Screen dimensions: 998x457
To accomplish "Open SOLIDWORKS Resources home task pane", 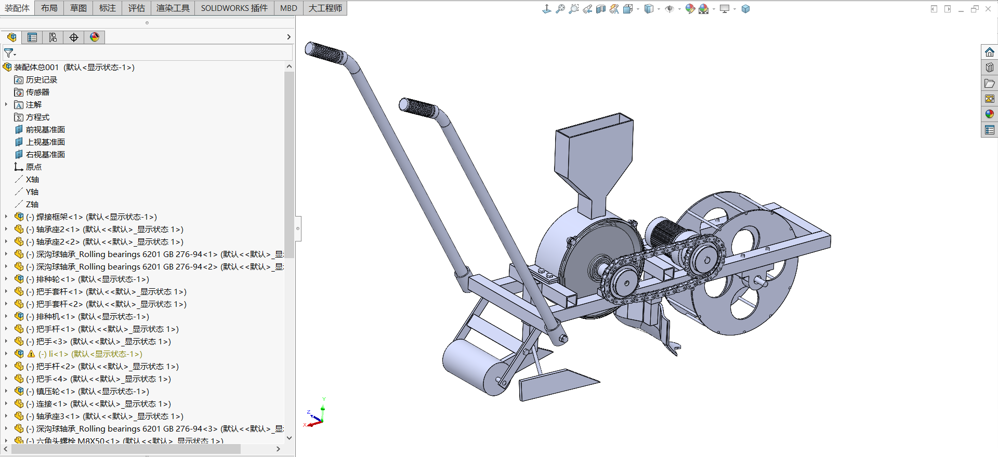I will (989, 52).
